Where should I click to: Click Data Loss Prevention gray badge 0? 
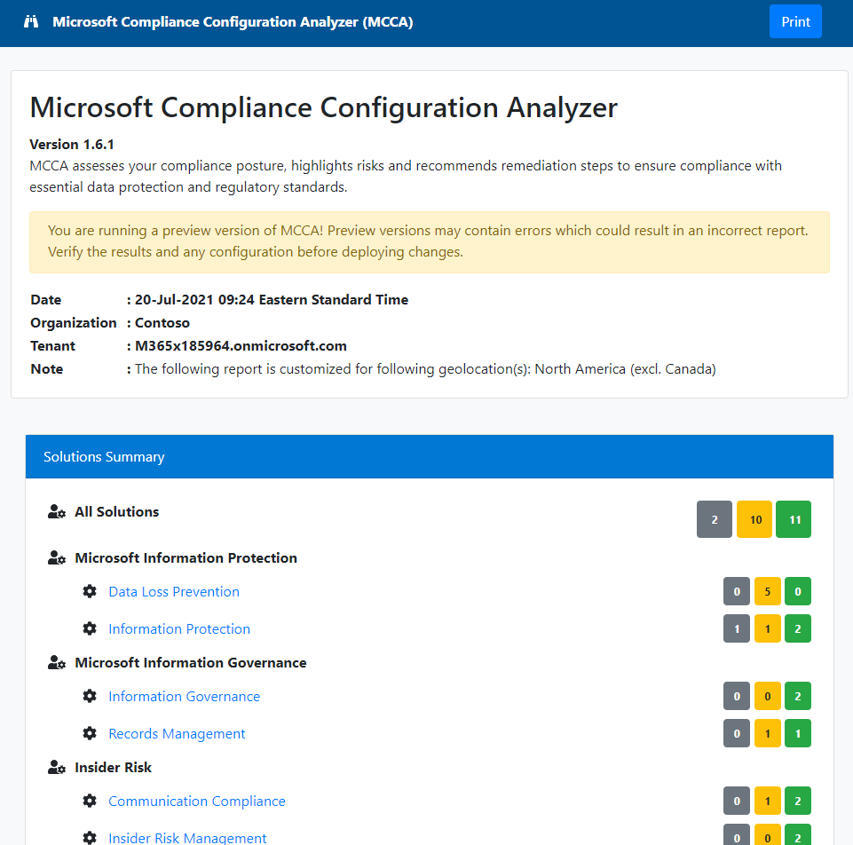click(x=737, y=591)
